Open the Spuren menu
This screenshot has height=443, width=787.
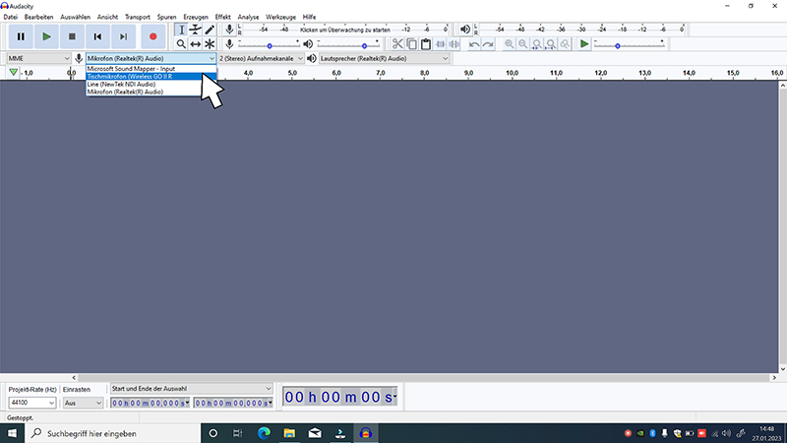coord(166,17)
